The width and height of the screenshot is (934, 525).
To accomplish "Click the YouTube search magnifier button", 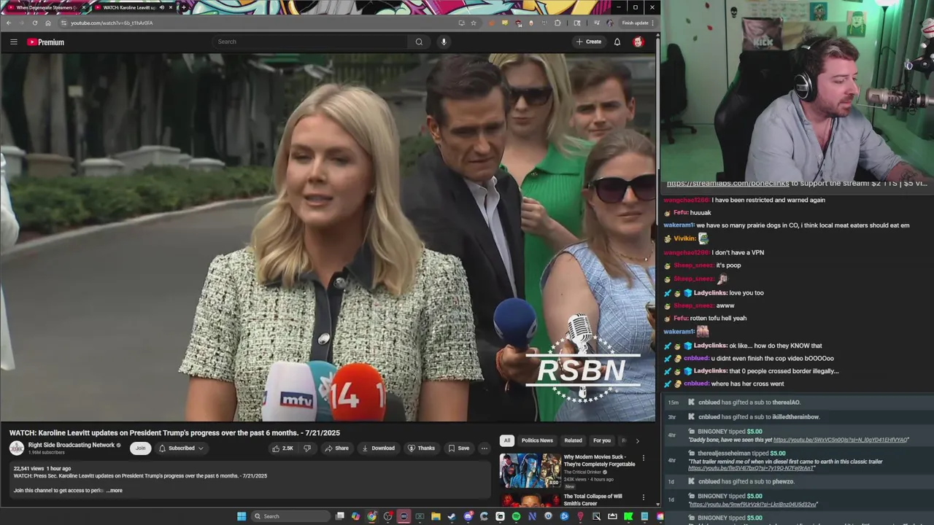I will pyautogui.click(x=419, y=42).
